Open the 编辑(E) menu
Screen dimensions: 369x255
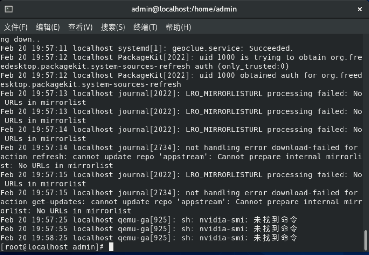(x=48, y=27)
